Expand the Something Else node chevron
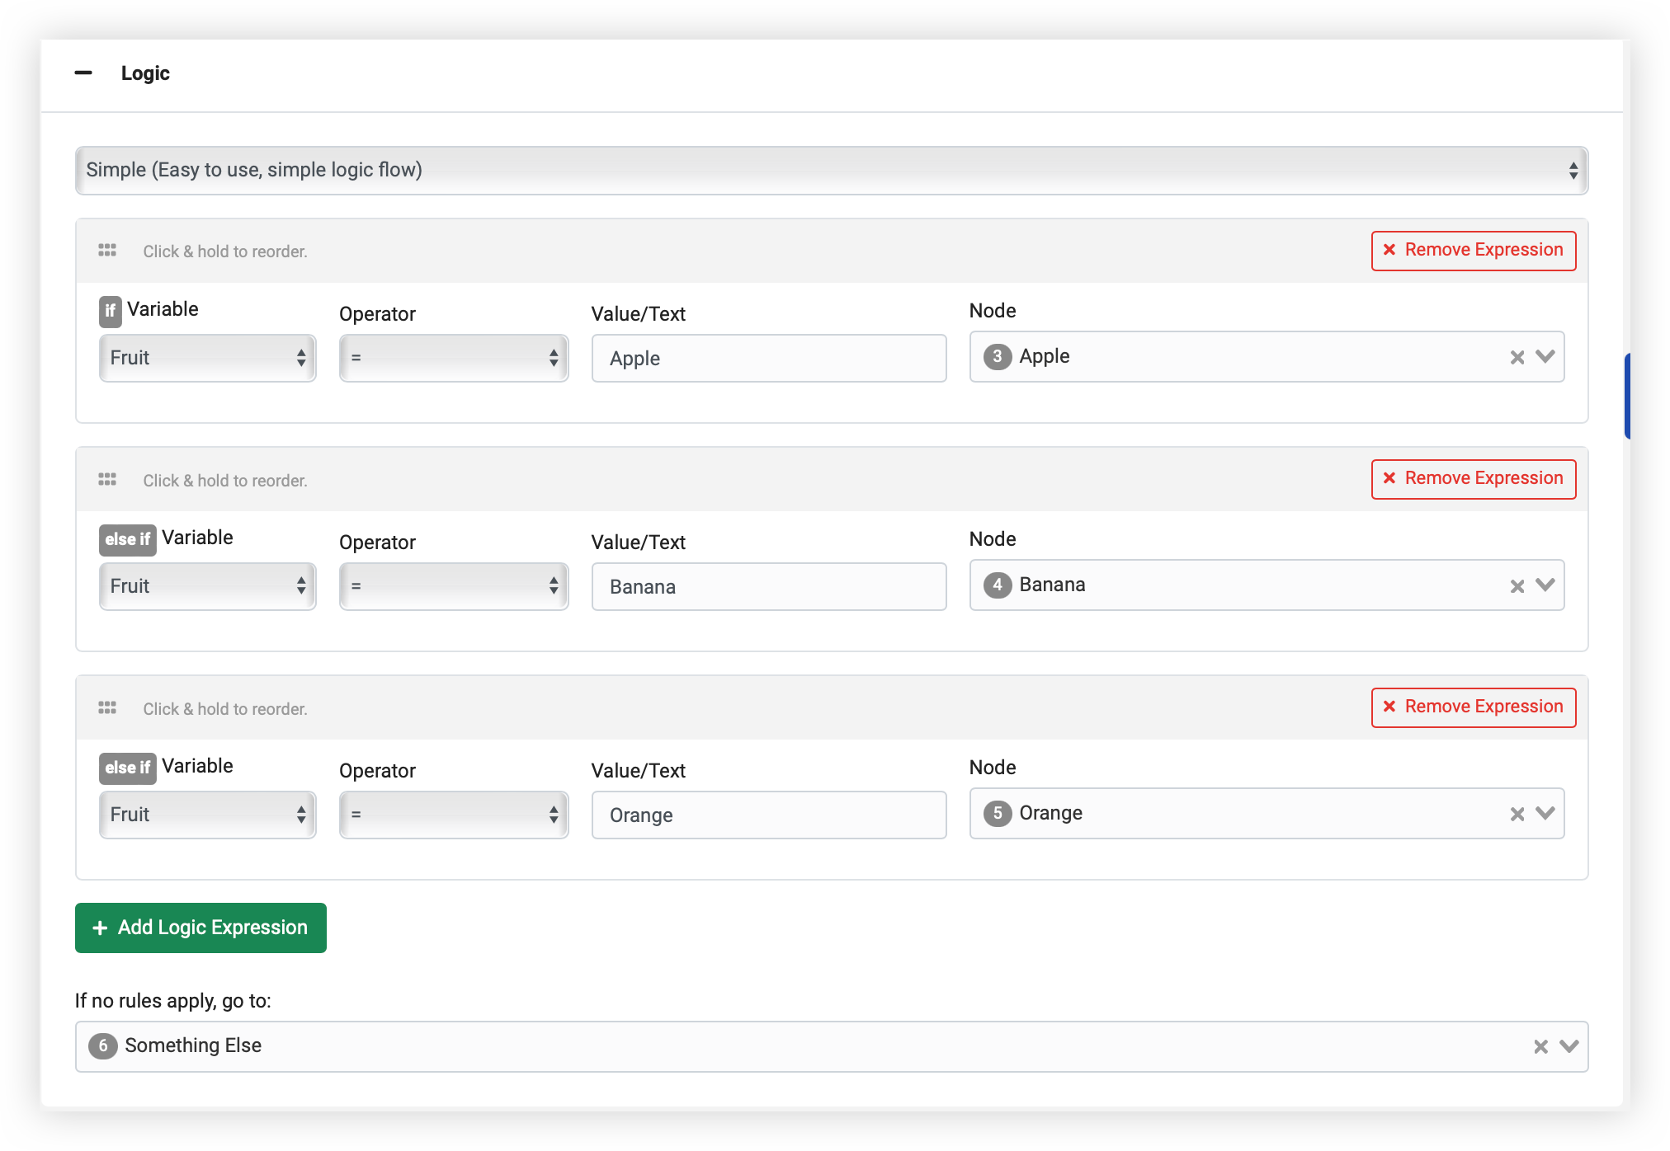 tap(1569, 1046)
